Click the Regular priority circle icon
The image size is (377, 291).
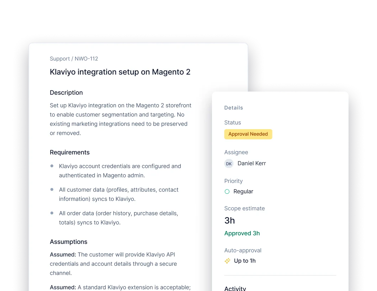[227, 191]
